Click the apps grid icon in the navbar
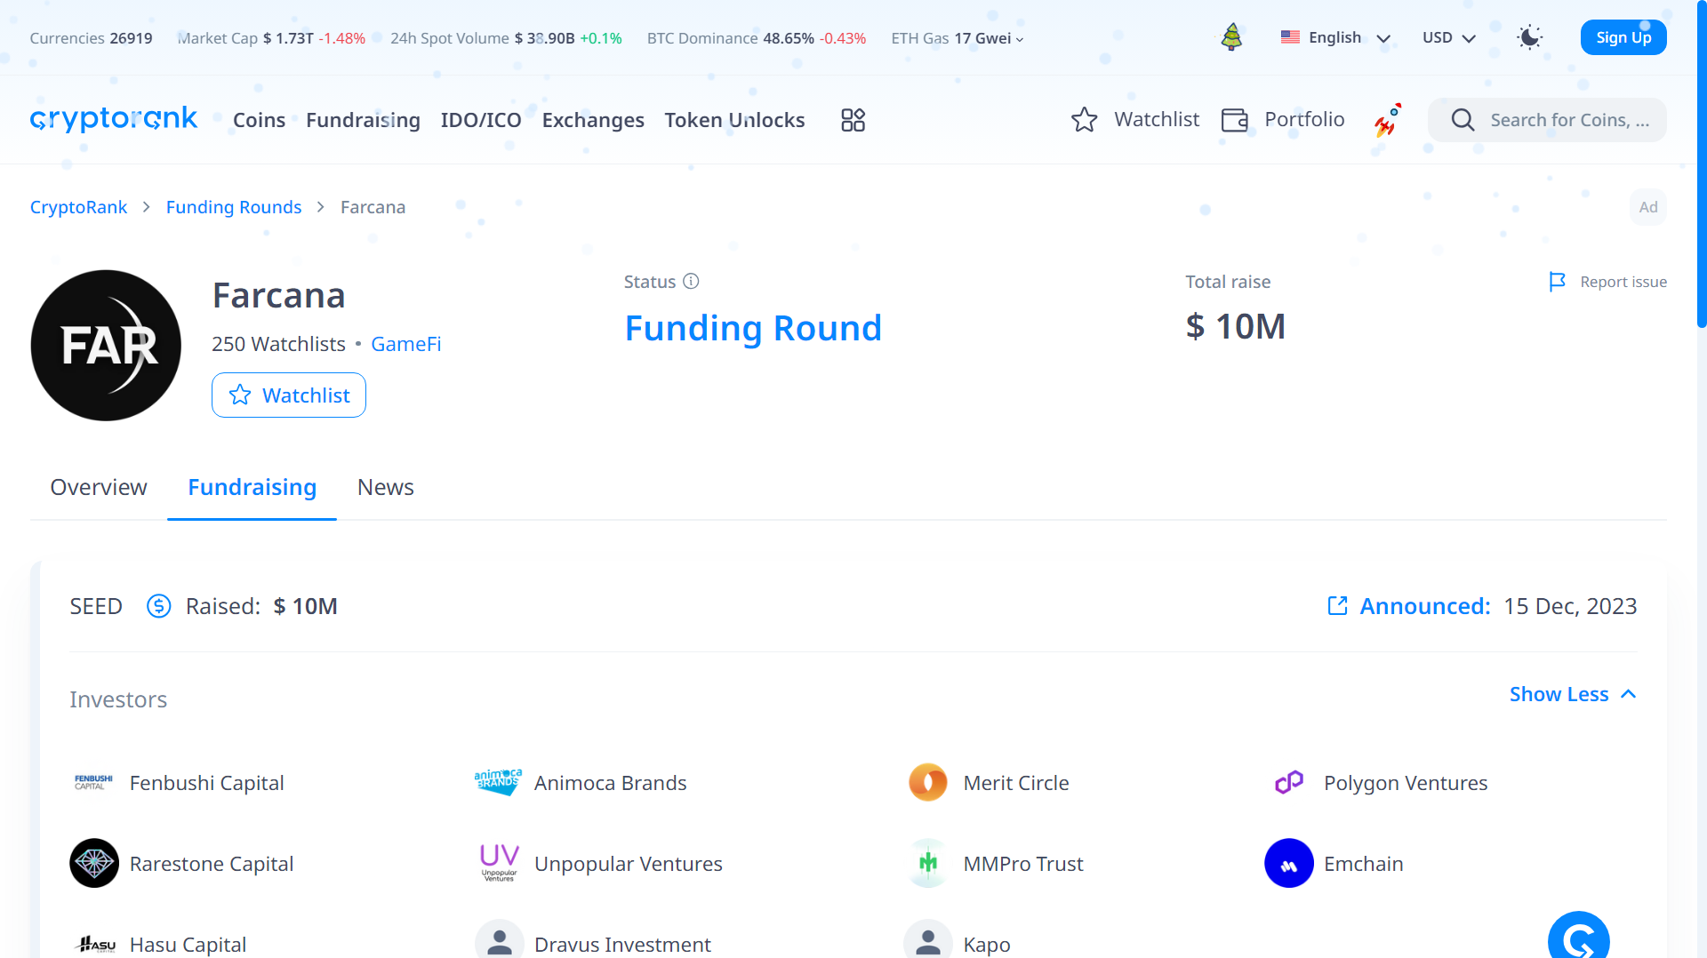The height and width of the screenshot is (958, 1707). pyautogui.click(x=852, y=119)
